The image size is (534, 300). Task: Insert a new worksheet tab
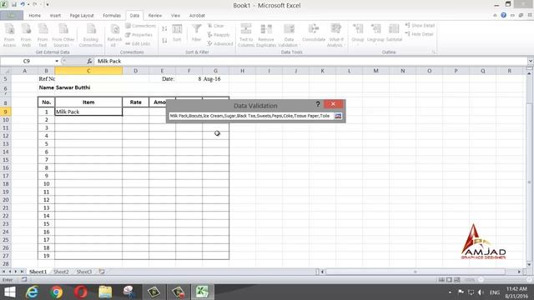[x=102, y=272]
